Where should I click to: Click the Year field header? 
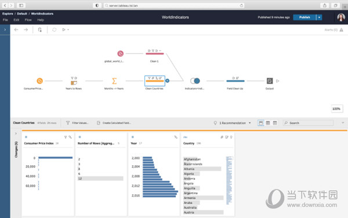click(x=133, y=143)
